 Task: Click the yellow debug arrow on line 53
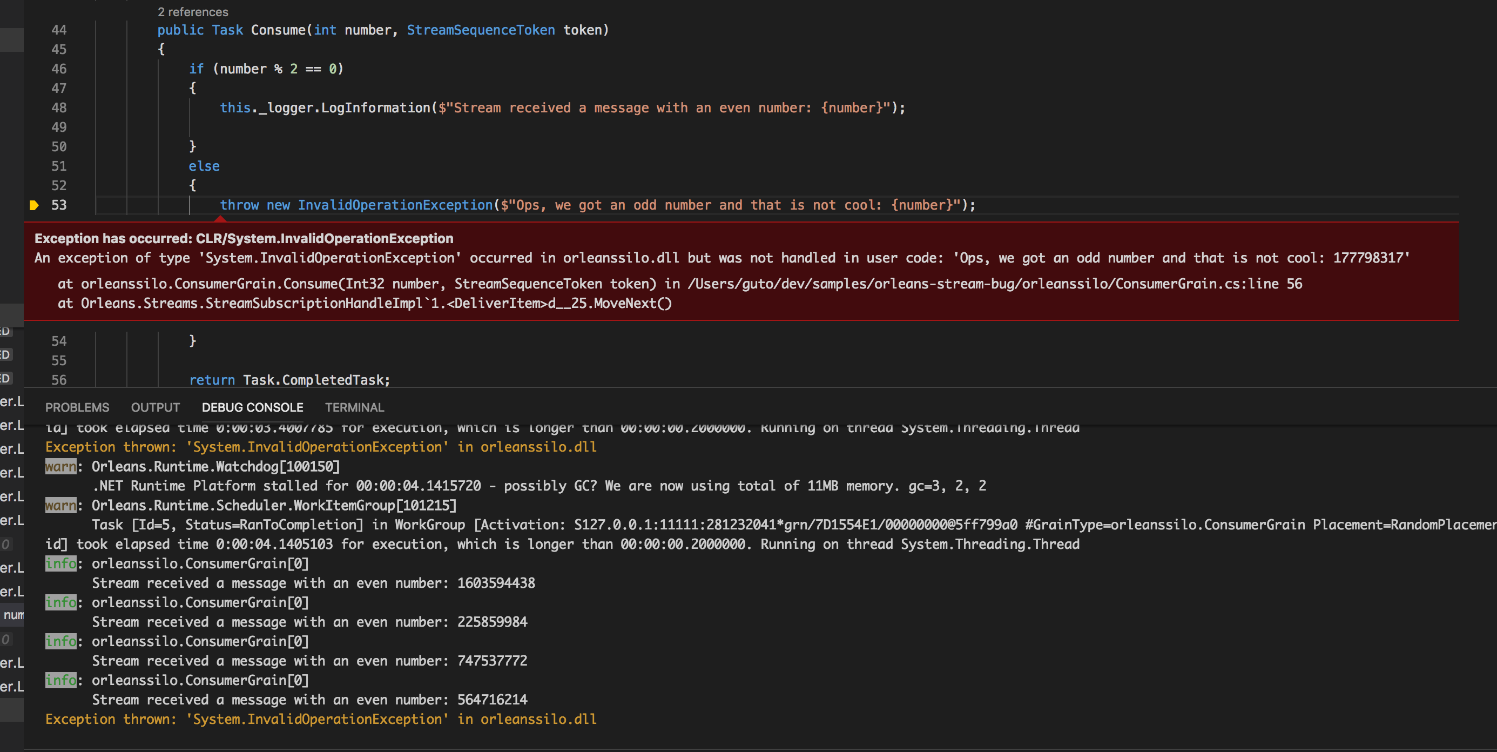tap(33, 205)
